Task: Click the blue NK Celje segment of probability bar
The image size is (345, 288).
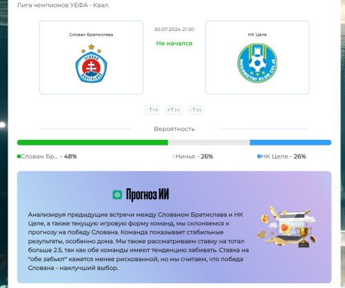Action: click(x=290, y=143)
